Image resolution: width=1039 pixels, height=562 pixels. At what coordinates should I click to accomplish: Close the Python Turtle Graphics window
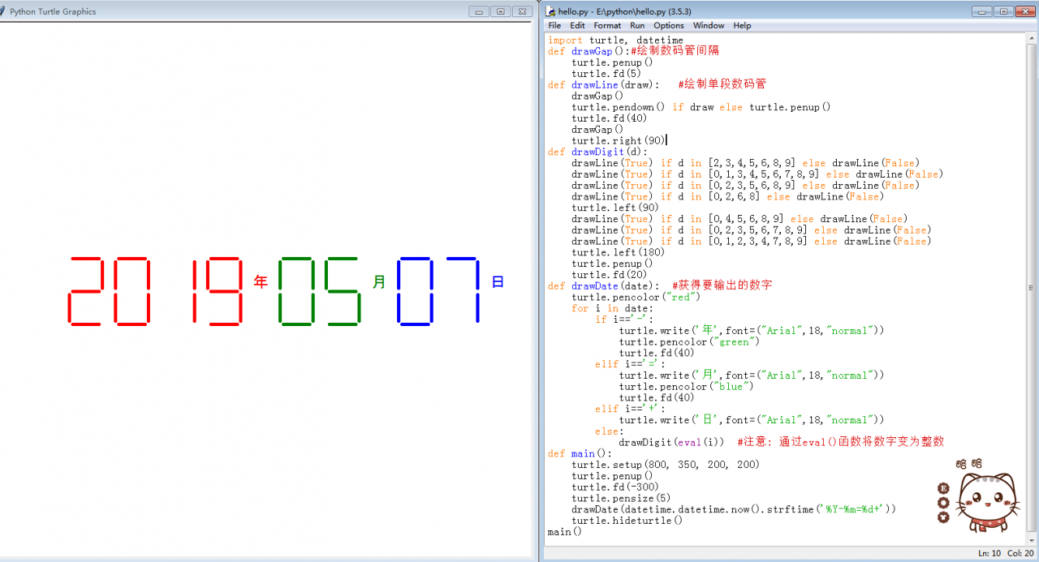point(522,11)
